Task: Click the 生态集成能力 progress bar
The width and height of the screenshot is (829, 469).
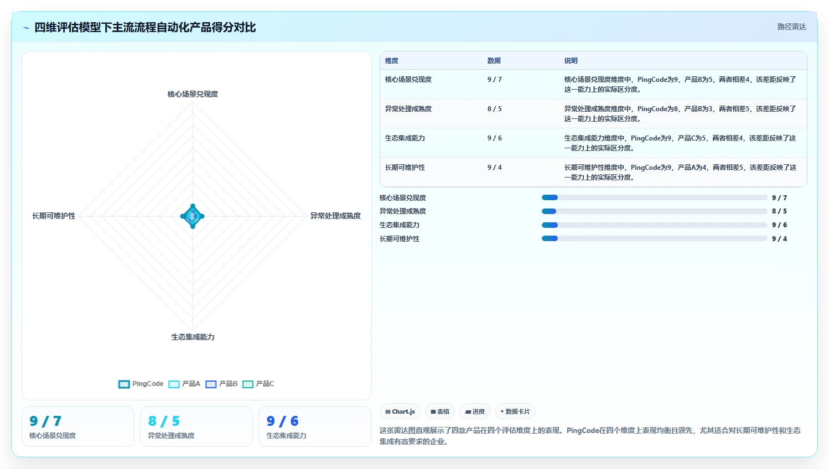Action: pyautogui.click(x=655, y=225)
